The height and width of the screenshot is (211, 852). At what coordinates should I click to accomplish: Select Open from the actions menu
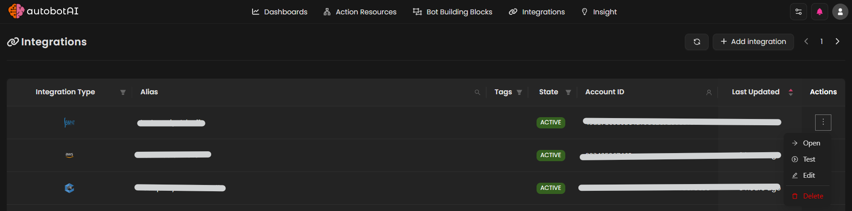[811, 143]
